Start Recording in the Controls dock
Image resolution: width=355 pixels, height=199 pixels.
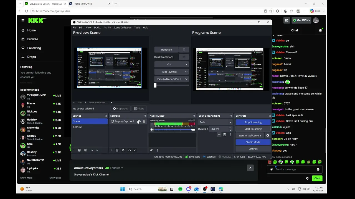coord(253,129)
